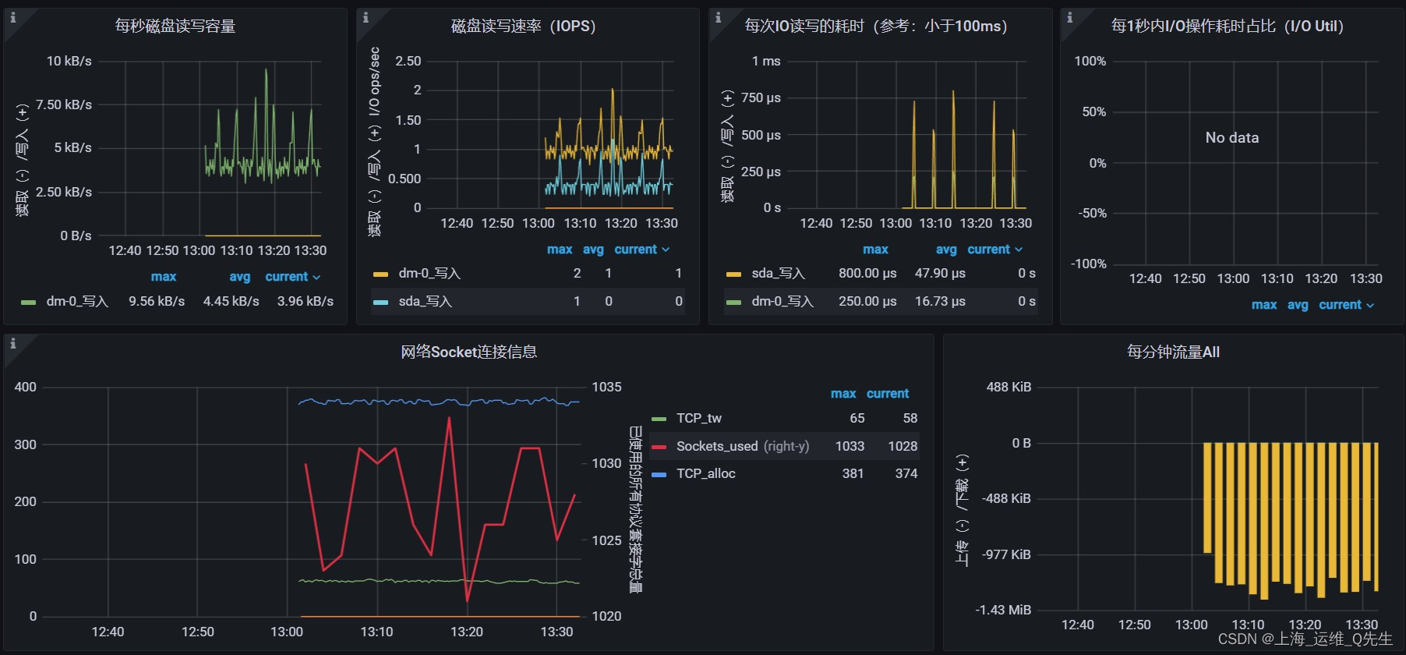Toggle sda_写入 series in IO耗时 legend
Image resolution: width=1406 pixels, height=655 pixels.
pyautogui.click(x=778, y=273)
